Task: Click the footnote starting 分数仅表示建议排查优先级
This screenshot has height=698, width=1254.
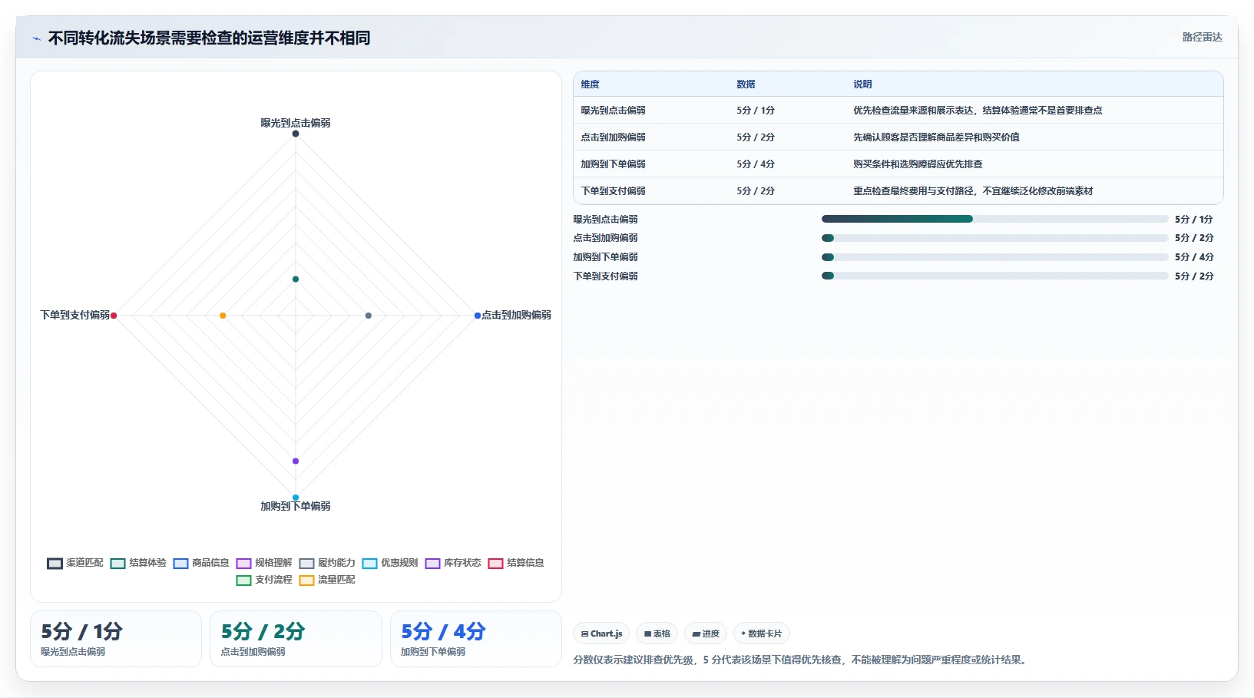Action: point(801,660)
